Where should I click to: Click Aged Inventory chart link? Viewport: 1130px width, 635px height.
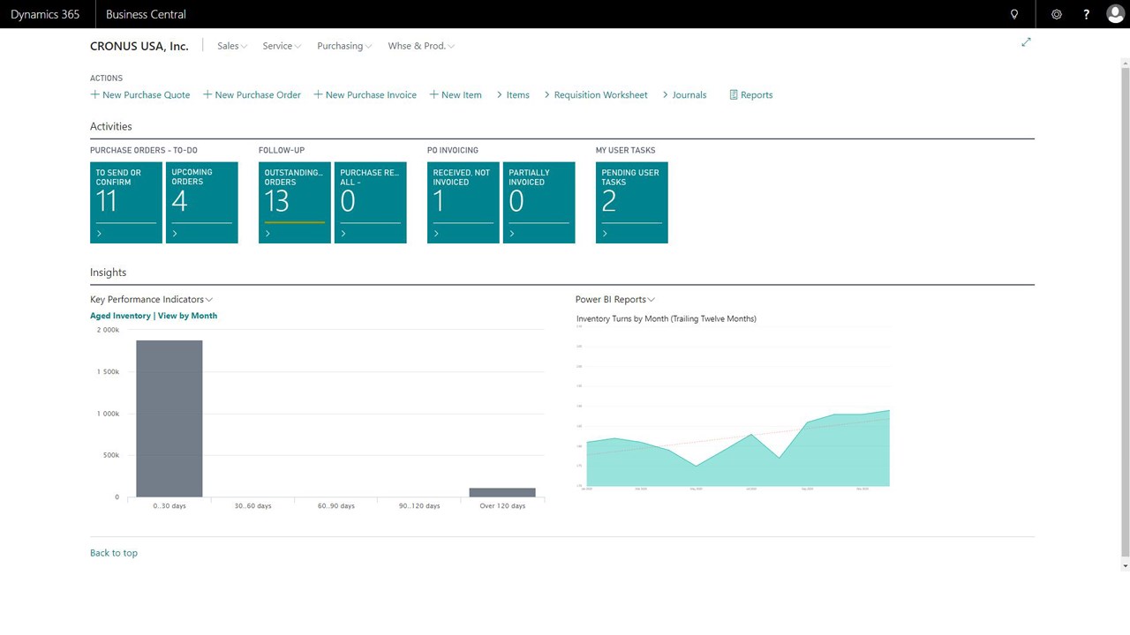click(120, 316)
